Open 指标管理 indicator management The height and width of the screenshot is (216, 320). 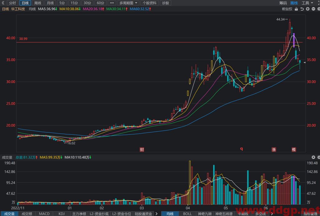coord(310,214)
